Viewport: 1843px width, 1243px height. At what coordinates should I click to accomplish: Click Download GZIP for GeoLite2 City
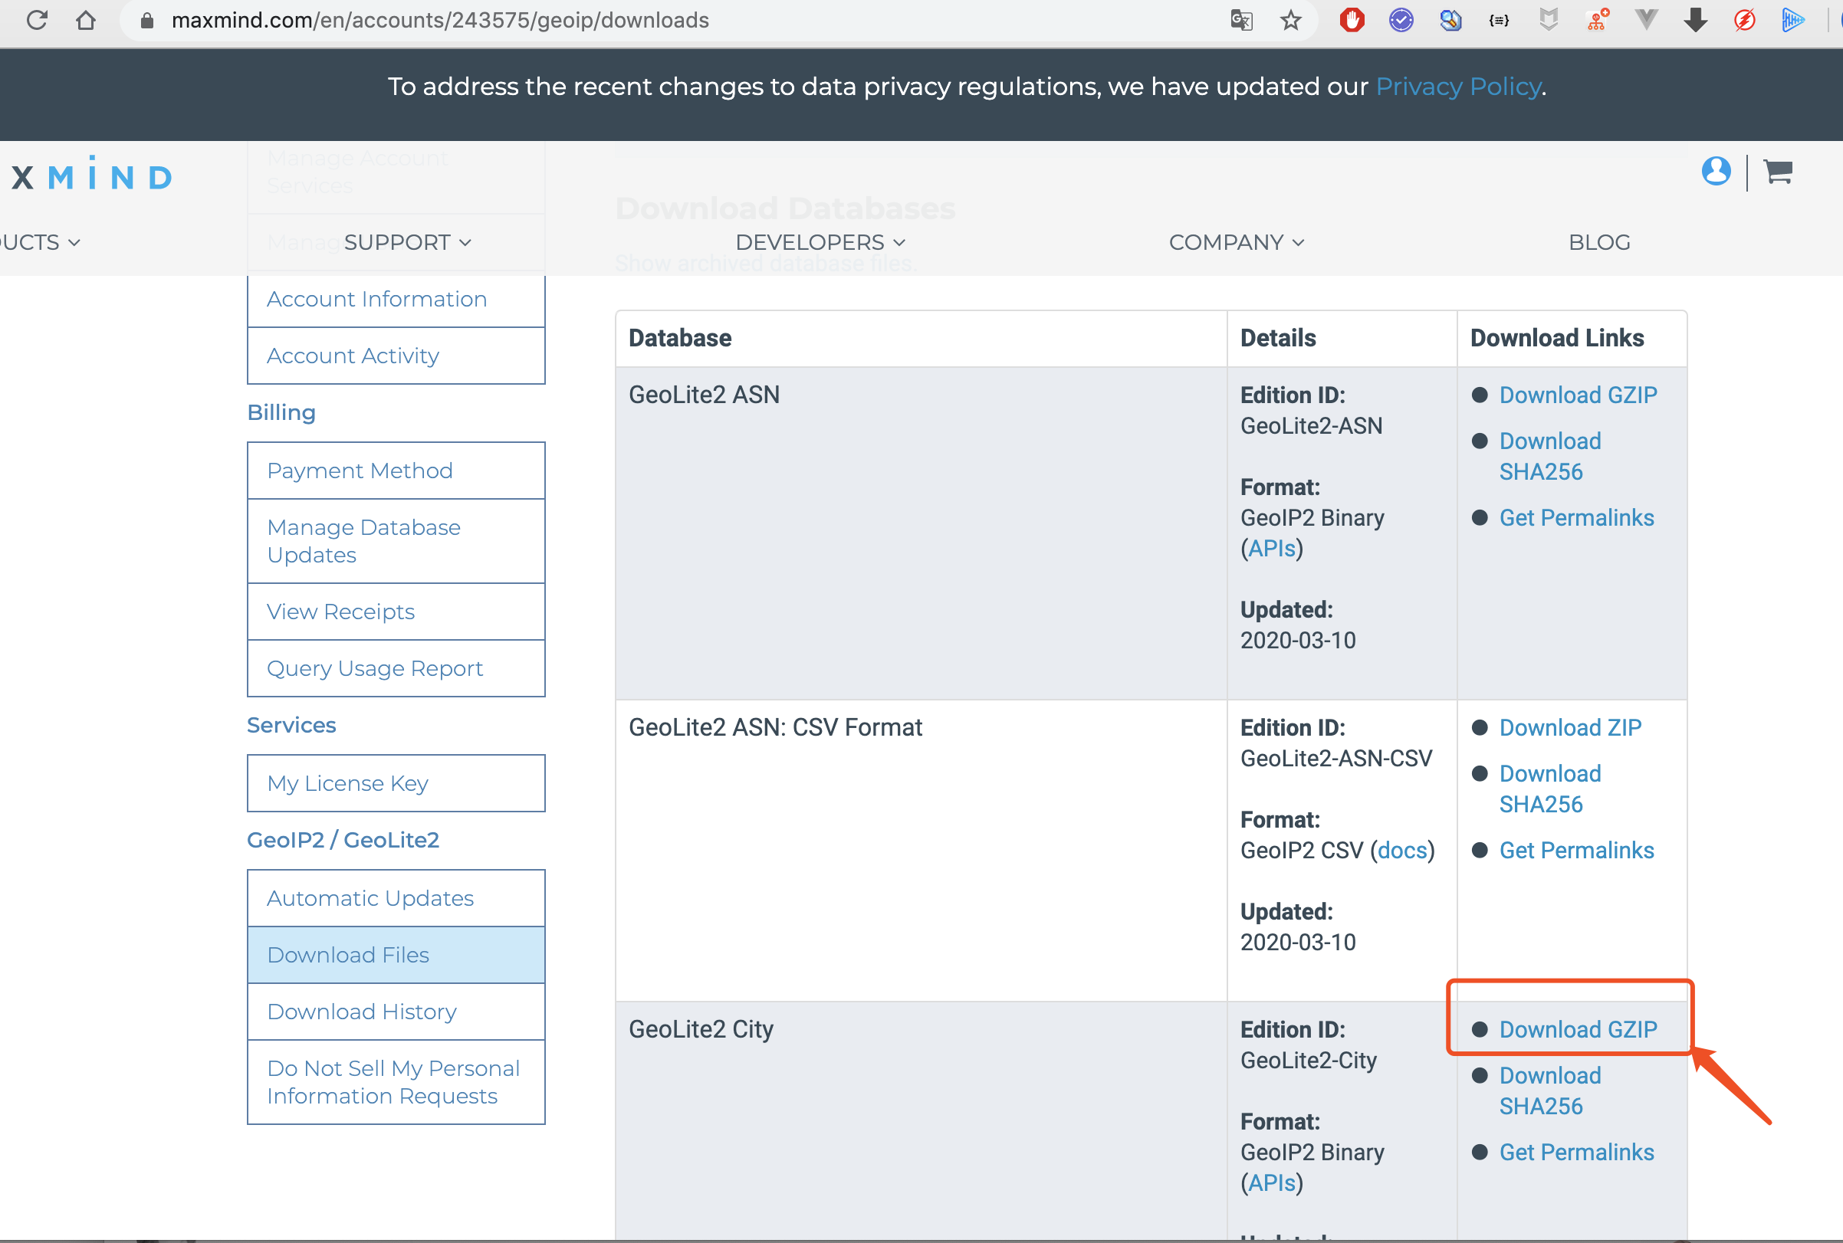[1581, 1028]
